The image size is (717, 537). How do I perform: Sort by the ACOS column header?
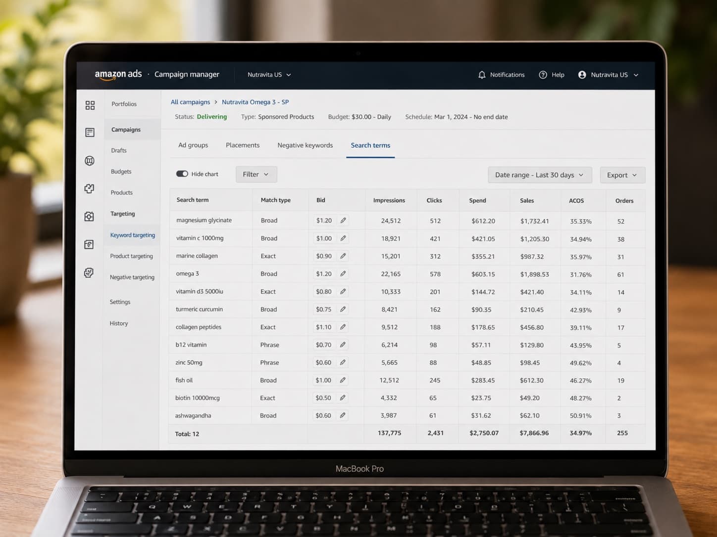tap(576, 201)
